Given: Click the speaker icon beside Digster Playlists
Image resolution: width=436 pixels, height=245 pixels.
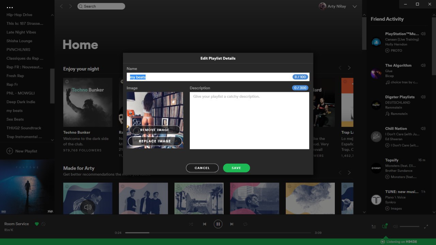Looking at the screenshot, I should pyautogui.click(x=423, y=97).
